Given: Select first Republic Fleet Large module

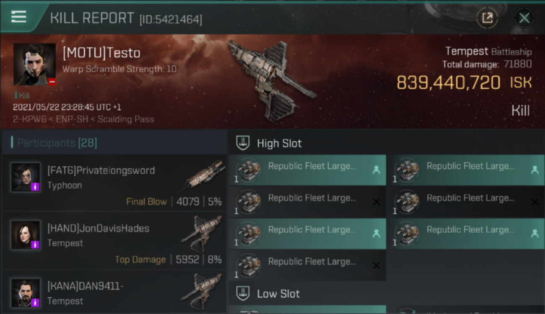Looking at the screenshot, I should click(307, 170).
